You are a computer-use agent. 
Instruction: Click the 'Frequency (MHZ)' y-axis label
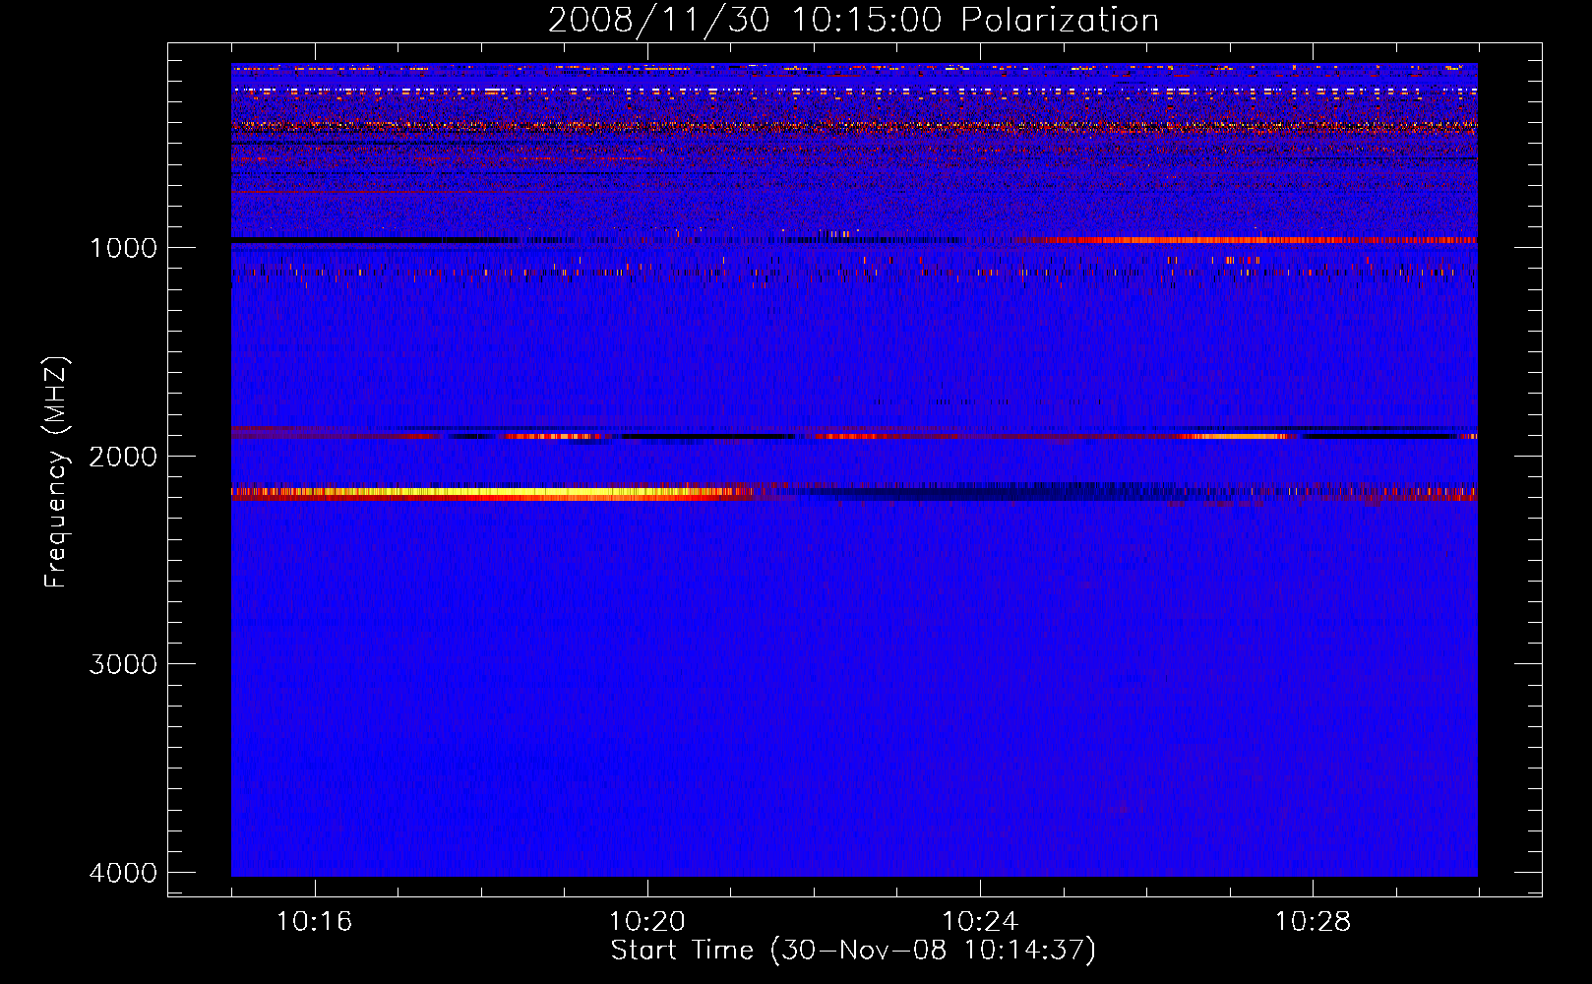click(x=57, y=471)
